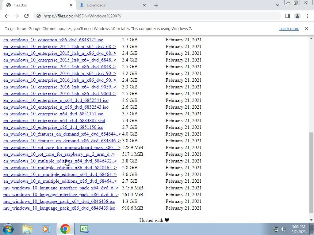Download the enterprise_x64_vhd_6883887.vhd file
The width and height of the screenshot is (314, 235).
[x=54, y=121]
